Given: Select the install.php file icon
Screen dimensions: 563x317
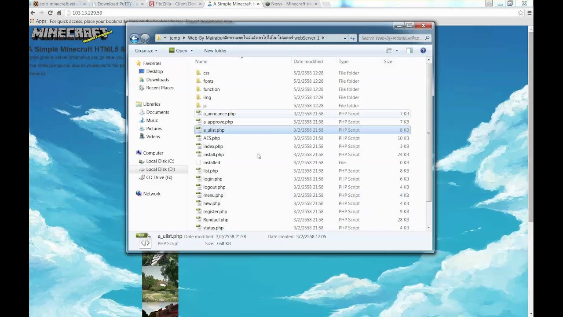Looking at the screenshot, I should (x=198, y=154).
